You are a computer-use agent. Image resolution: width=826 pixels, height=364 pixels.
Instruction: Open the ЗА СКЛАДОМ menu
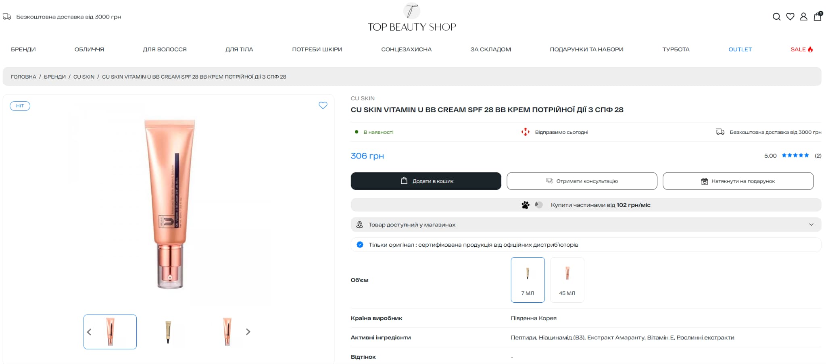pos(490,50)
